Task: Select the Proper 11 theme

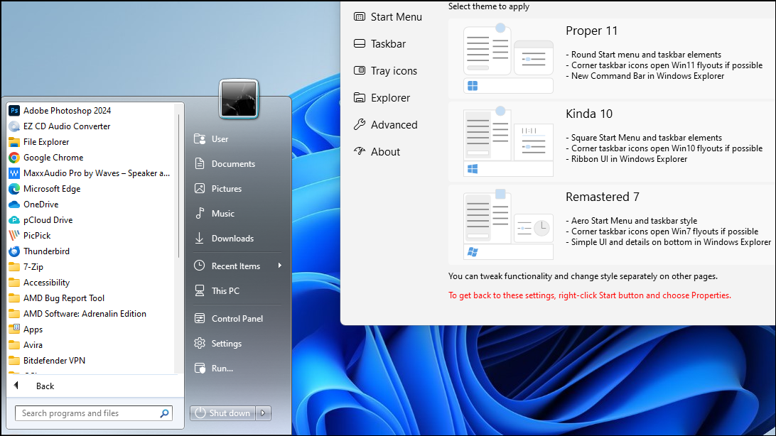Action: coord(612,58)
